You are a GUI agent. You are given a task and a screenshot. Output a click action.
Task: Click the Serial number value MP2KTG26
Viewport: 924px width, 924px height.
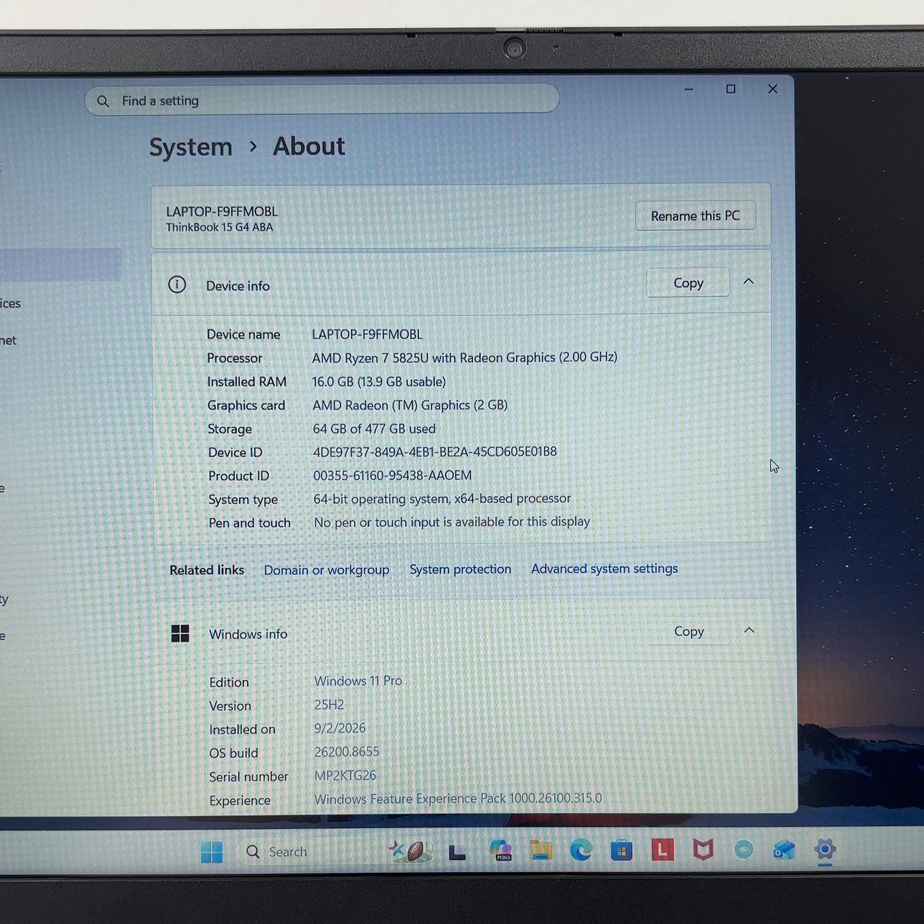pos(345,776)
